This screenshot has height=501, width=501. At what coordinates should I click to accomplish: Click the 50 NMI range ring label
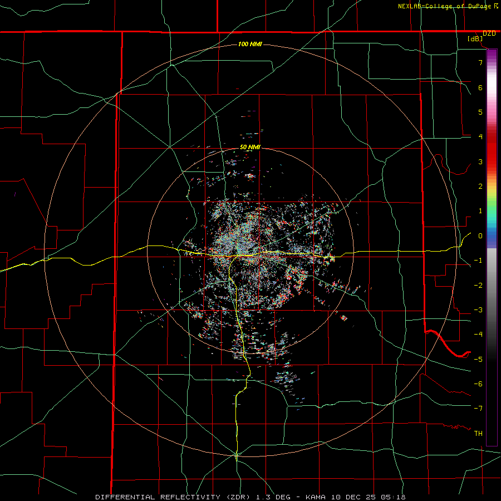tap(250, 148)
